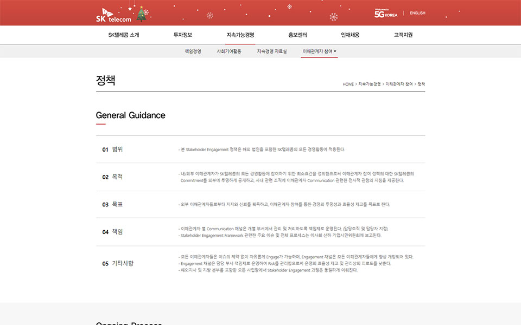
Task: Select the 지속가능경영 menu item
Action: click(240, 35)
